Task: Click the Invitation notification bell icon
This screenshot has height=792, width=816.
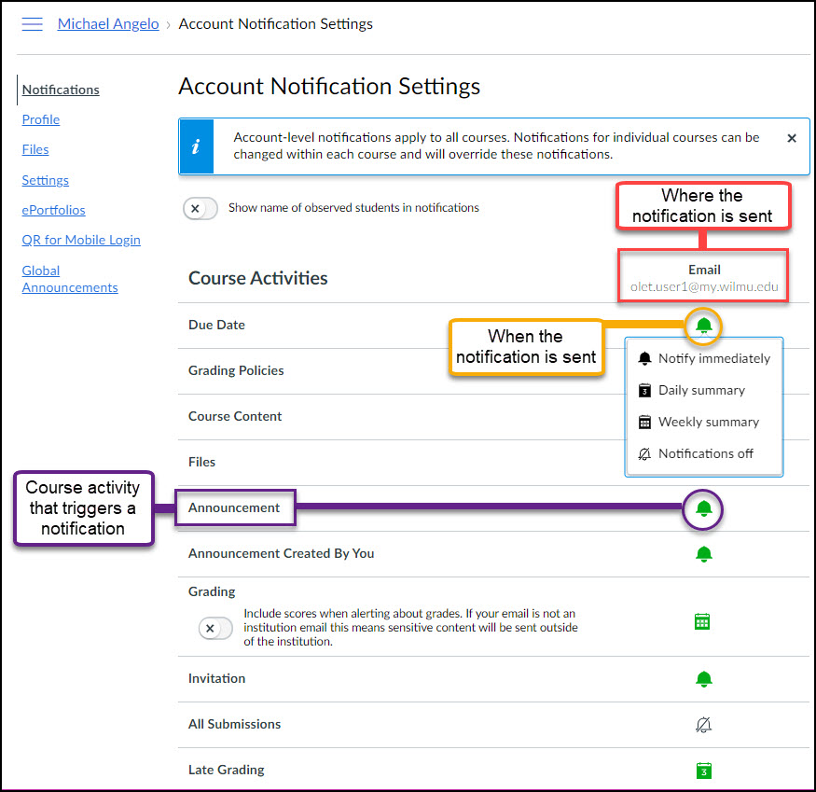Action: (x=704, y=679)
